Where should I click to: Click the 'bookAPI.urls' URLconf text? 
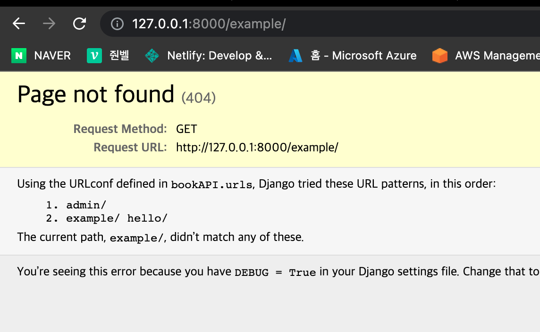click(211, 184)
